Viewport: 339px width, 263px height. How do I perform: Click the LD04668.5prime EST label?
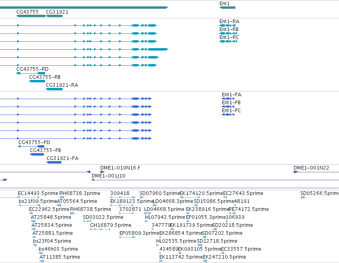coord(164,209)
